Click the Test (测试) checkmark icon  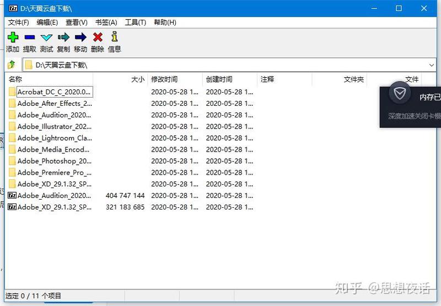46,37
